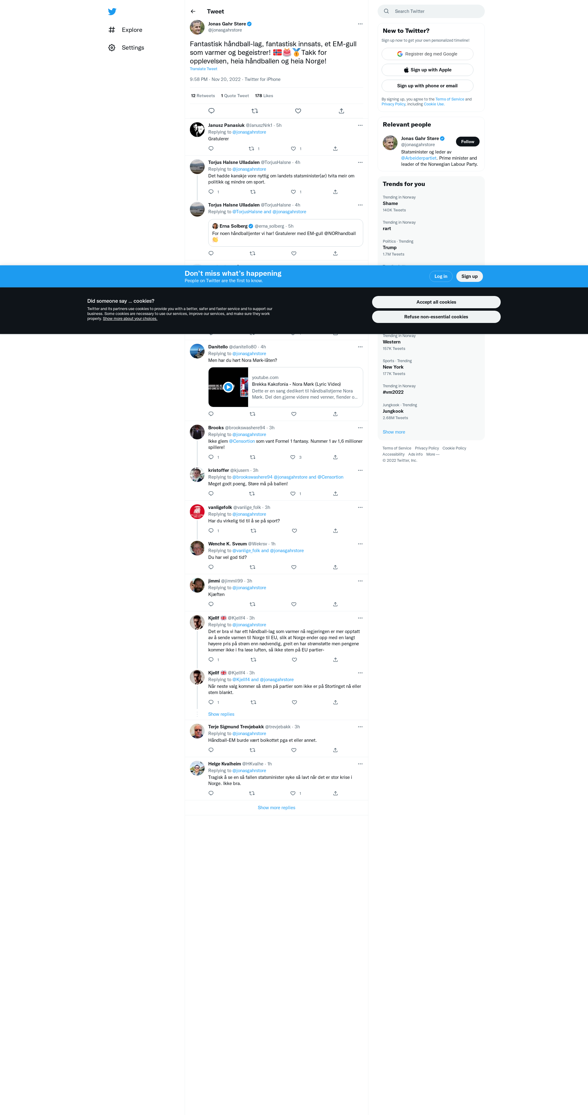The image size is (588, 1115).
Task: Sign up with Apple
Action: [x=427, y=70]
